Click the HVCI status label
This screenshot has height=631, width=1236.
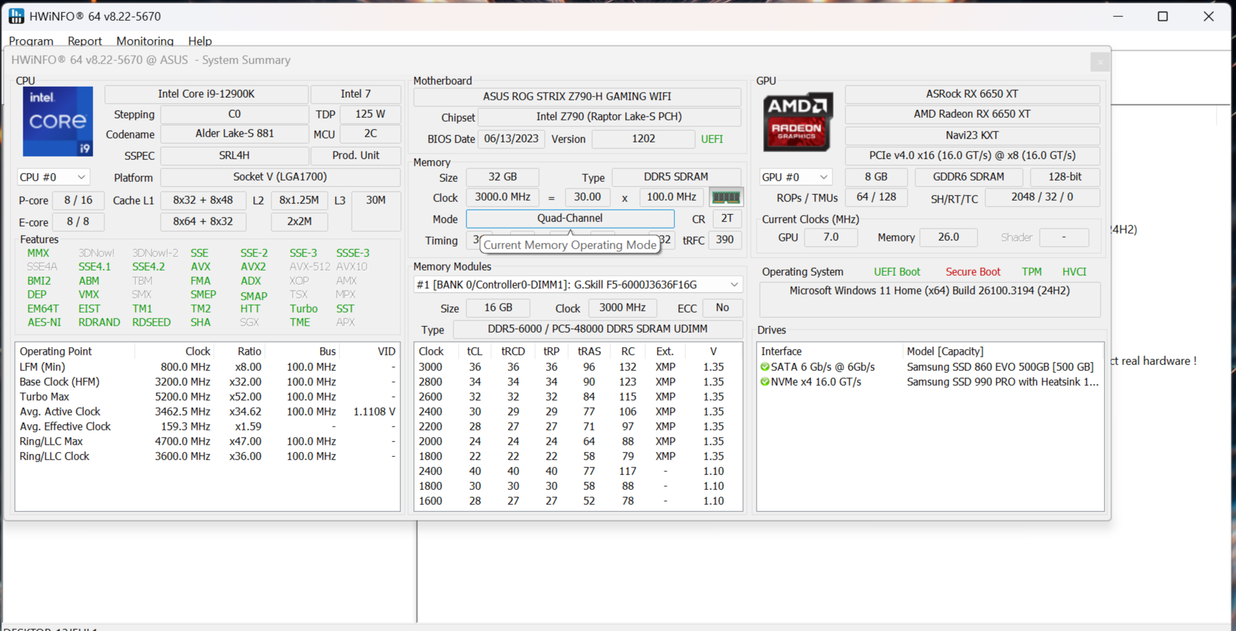tap(1074, 272)
